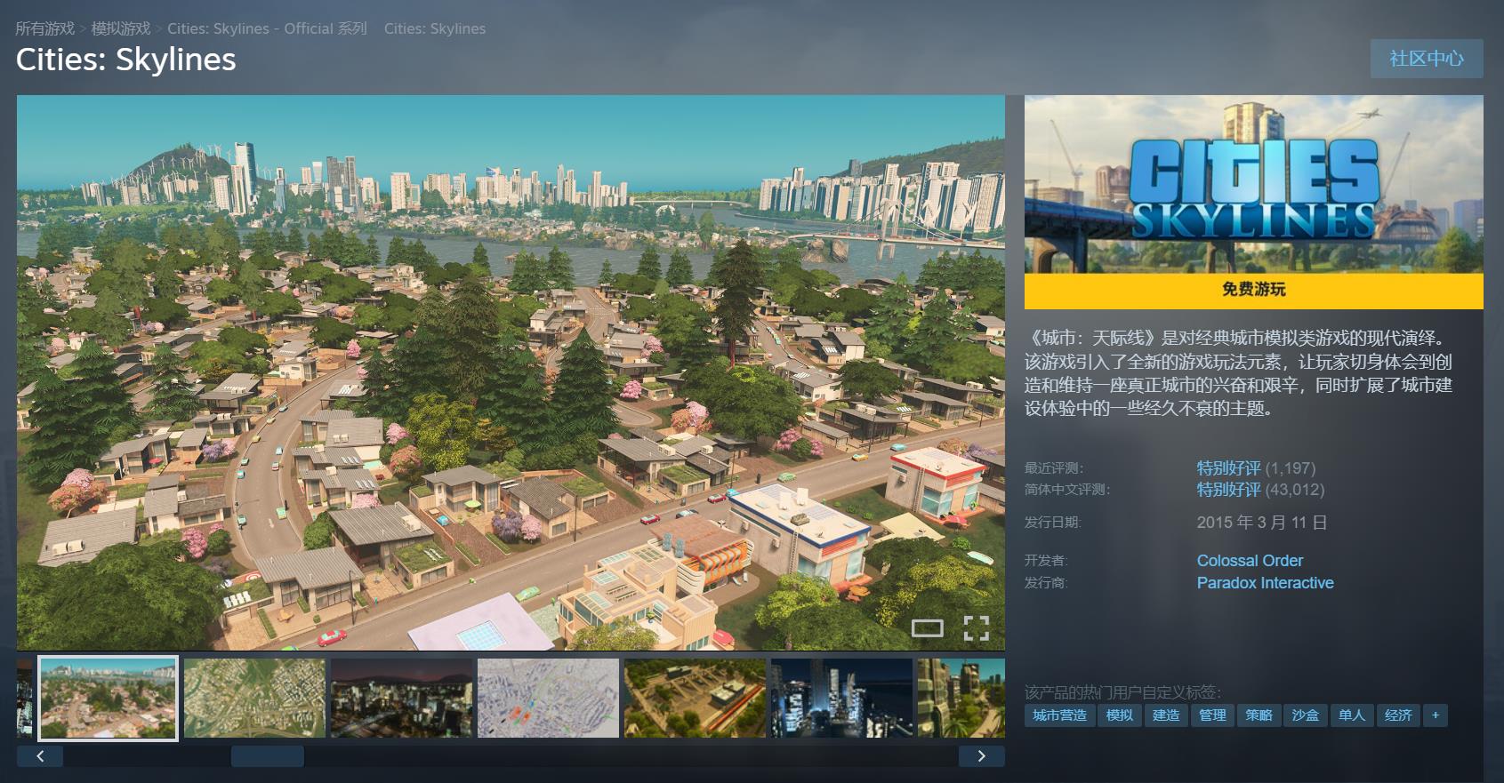Click the 沙盒 tag
This screenshot has width=1504, height=783.
coord(1305,715)
